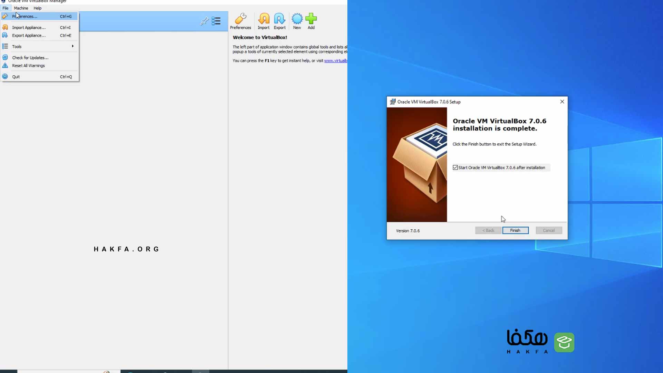Click the Setup dialog title bar icon
The width and height of the screenshot is (663, 373).
coord(393,102)
